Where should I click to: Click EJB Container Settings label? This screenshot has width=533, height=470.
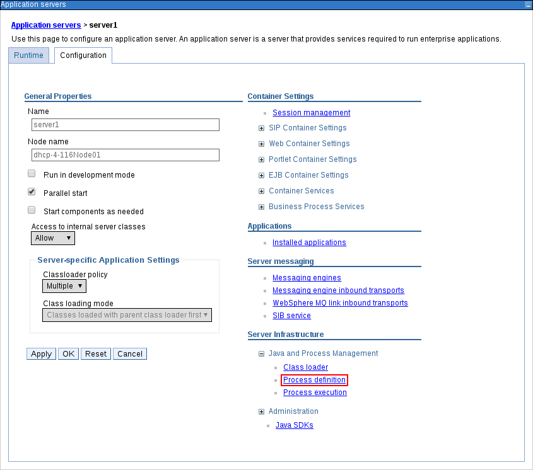coord(308,175)
